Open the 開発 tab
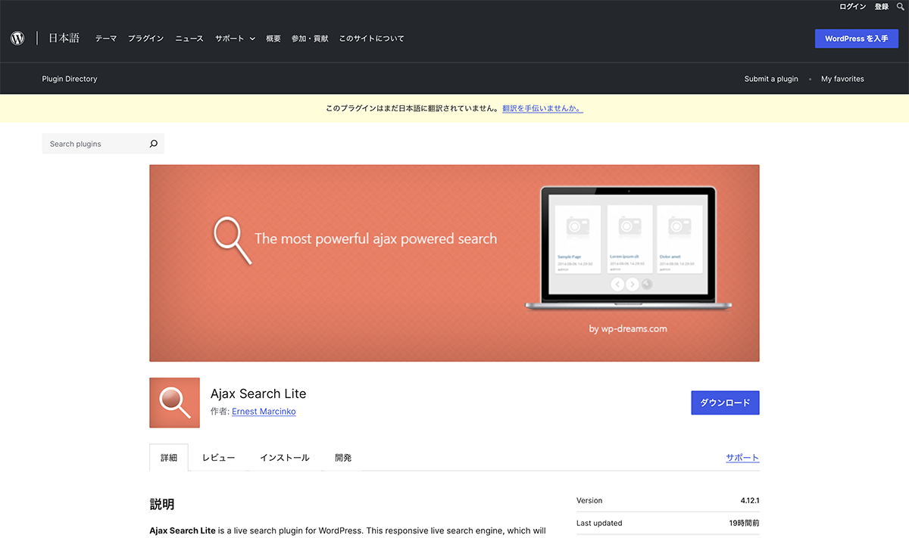Viewport: 909px width, 538px height. coord(342,458)
